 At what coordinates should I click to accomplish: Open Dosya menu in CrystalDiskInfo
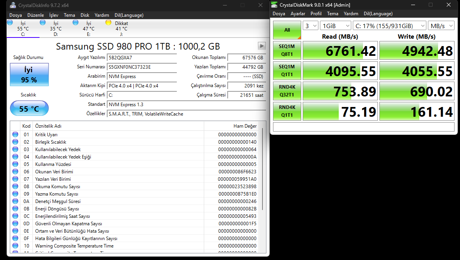[16, 15]
